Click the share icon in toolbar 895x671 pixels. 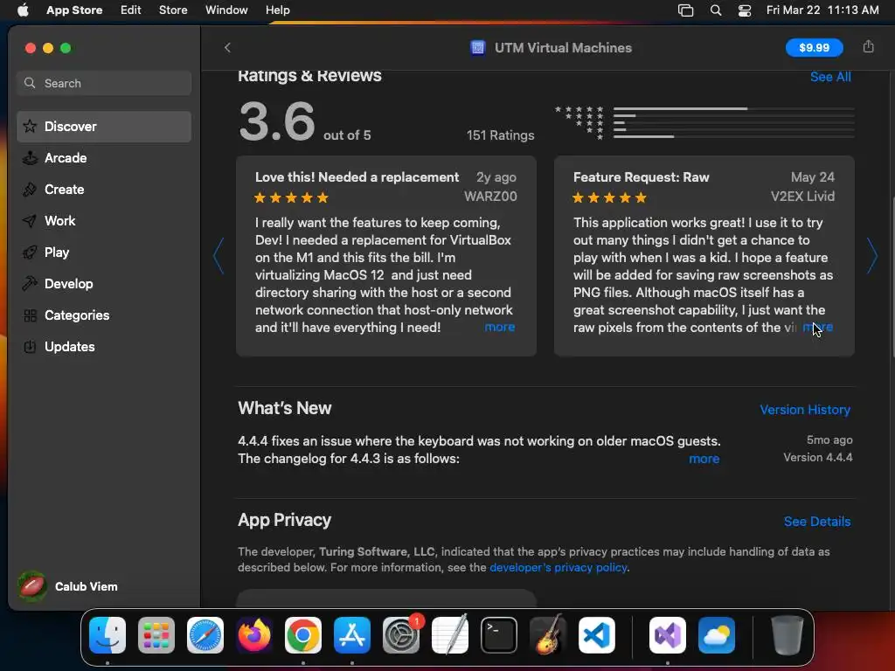(x=868, y=46)
